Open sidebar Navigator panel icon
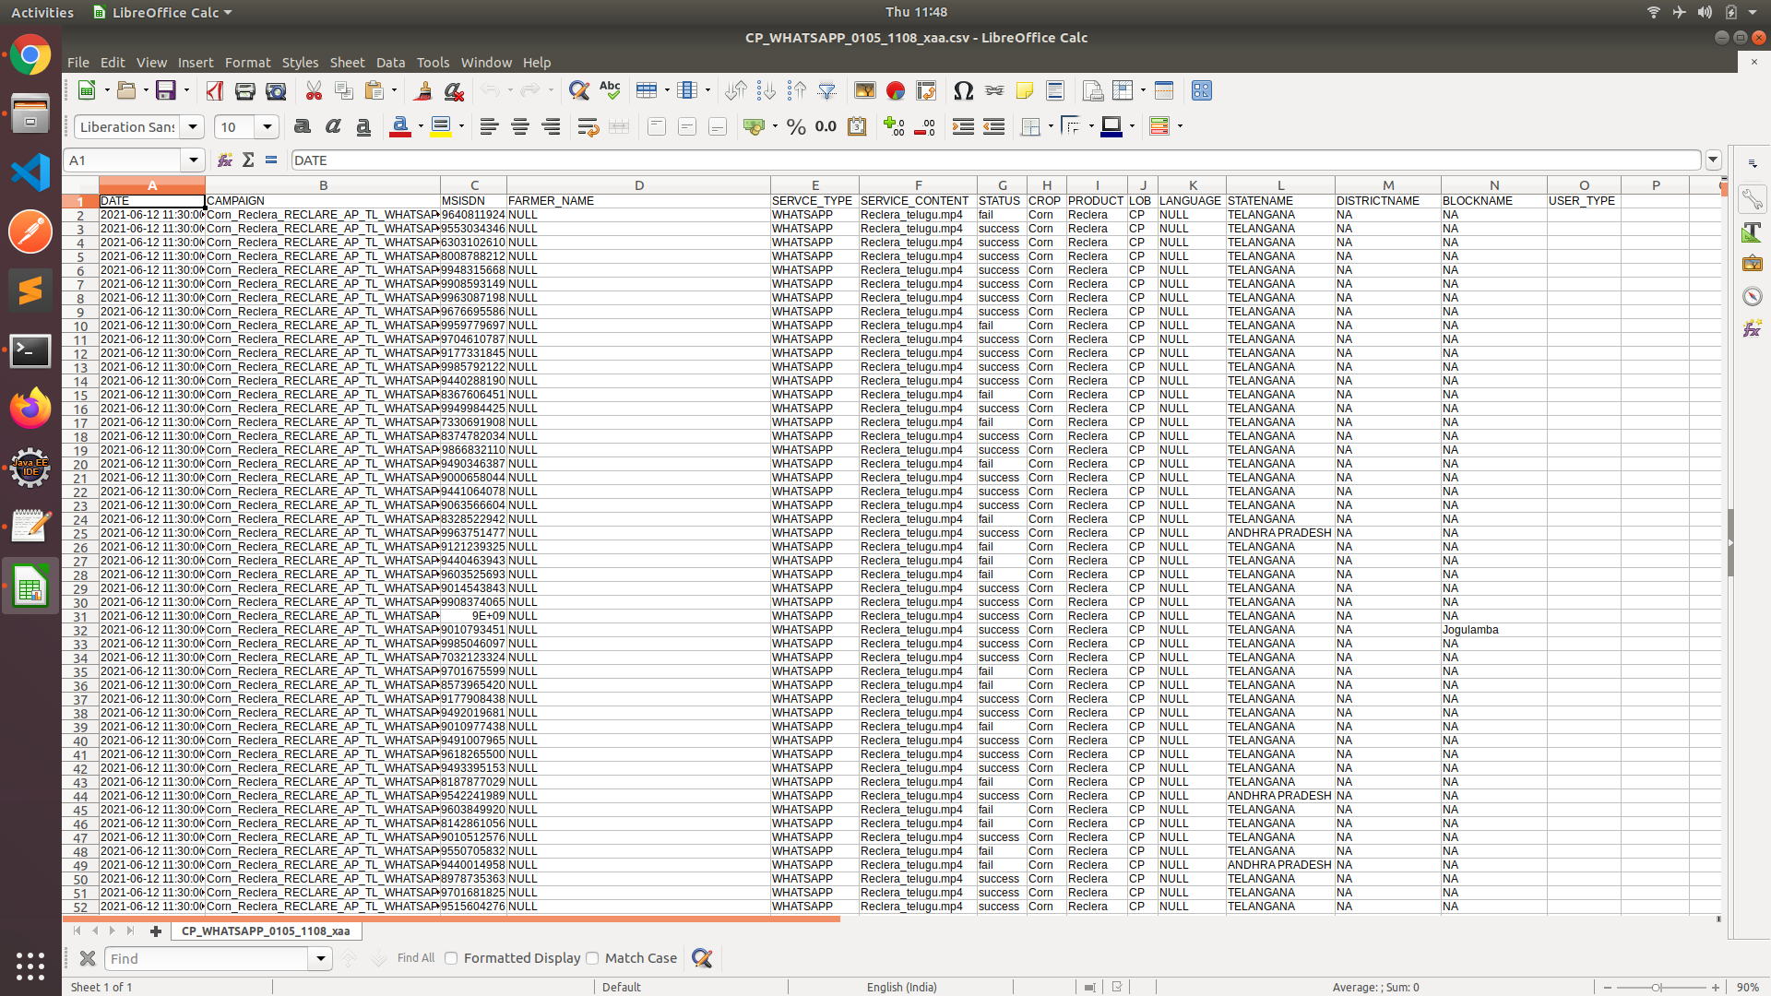The height and width of the screenshot is (996, 1771). coord(1753,296)
